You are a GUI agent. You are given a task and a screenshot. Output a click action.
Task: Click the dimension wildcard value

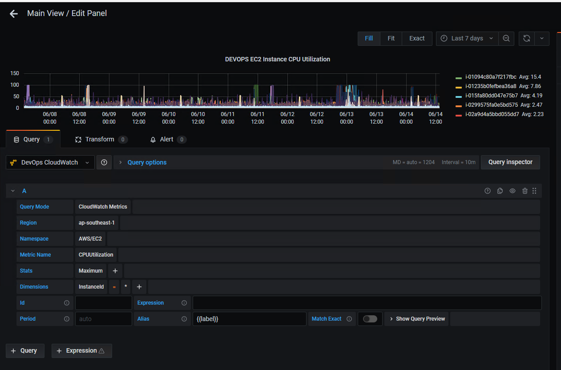tap(125, 287)
